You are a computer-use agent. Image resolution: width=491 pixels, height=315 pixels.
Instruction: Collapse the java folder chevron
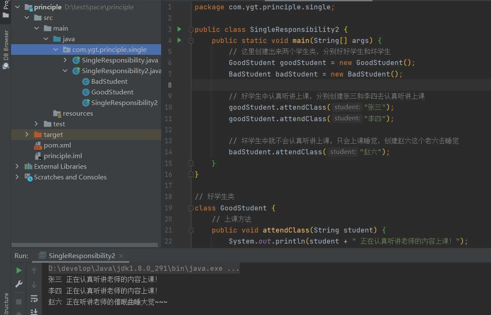click(46, 39)
